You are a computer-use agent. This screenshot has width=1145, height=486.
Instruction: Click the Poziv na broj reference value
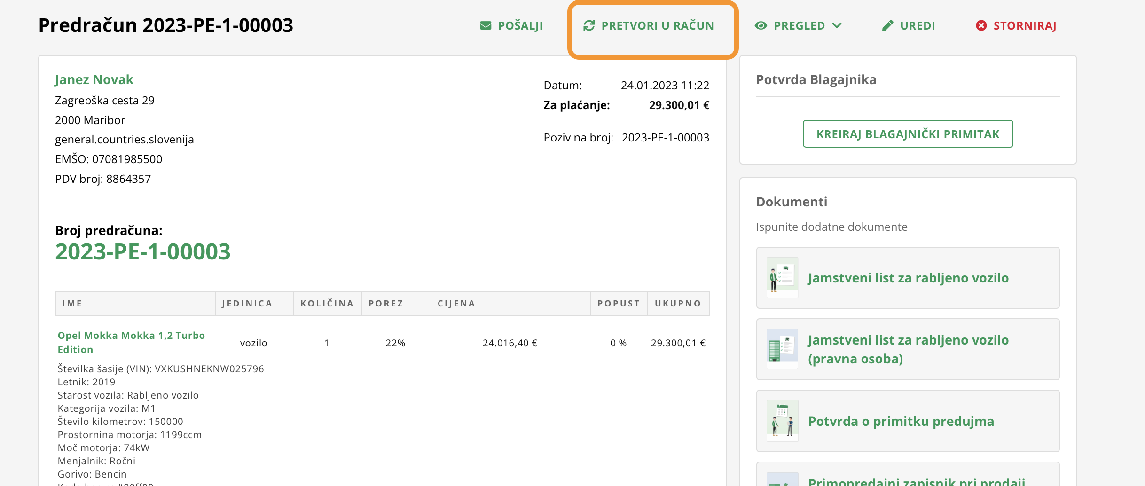coord(666,138)
